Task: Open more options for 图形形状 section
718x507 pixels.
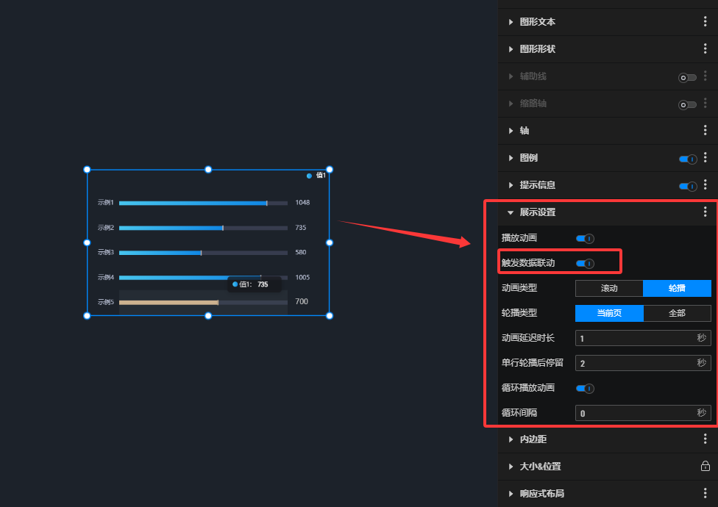Action: [705, 49]
